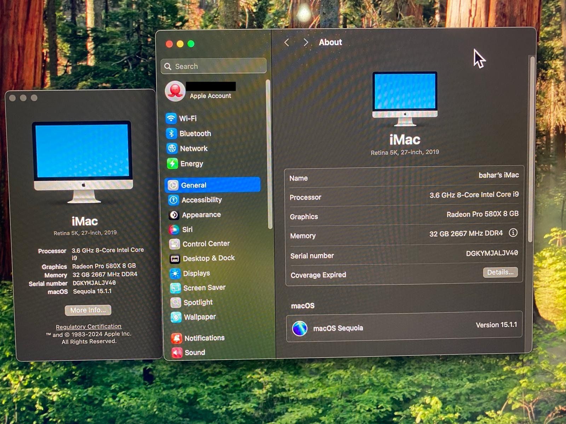Click the macOS Sequoia logo icon
This screenshot has height=424, width=566.
pos(300,328)
